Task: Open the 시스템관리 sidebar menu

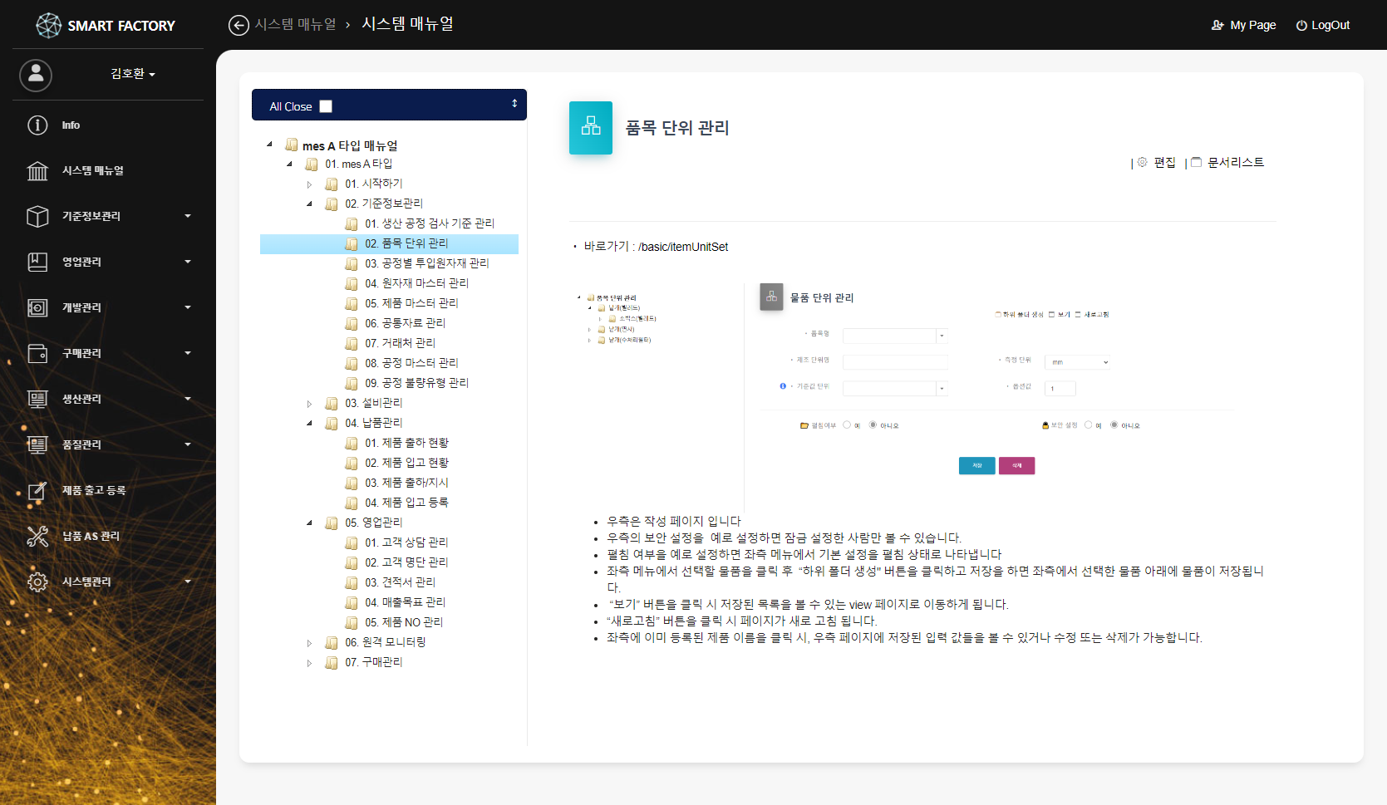Action: [108, 582]
